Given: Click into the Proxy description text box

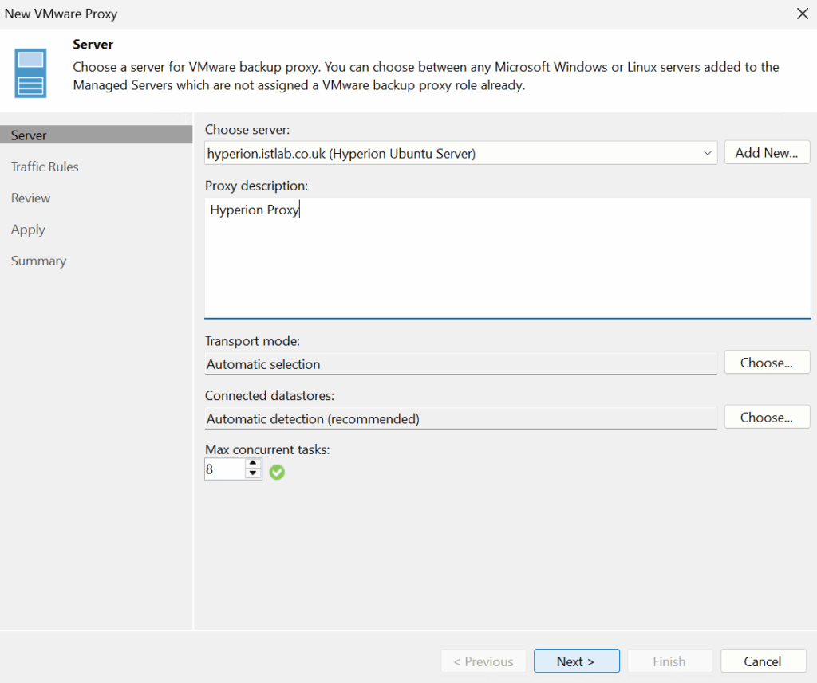Looking at the screenshot, I should [x=507, y=257].
